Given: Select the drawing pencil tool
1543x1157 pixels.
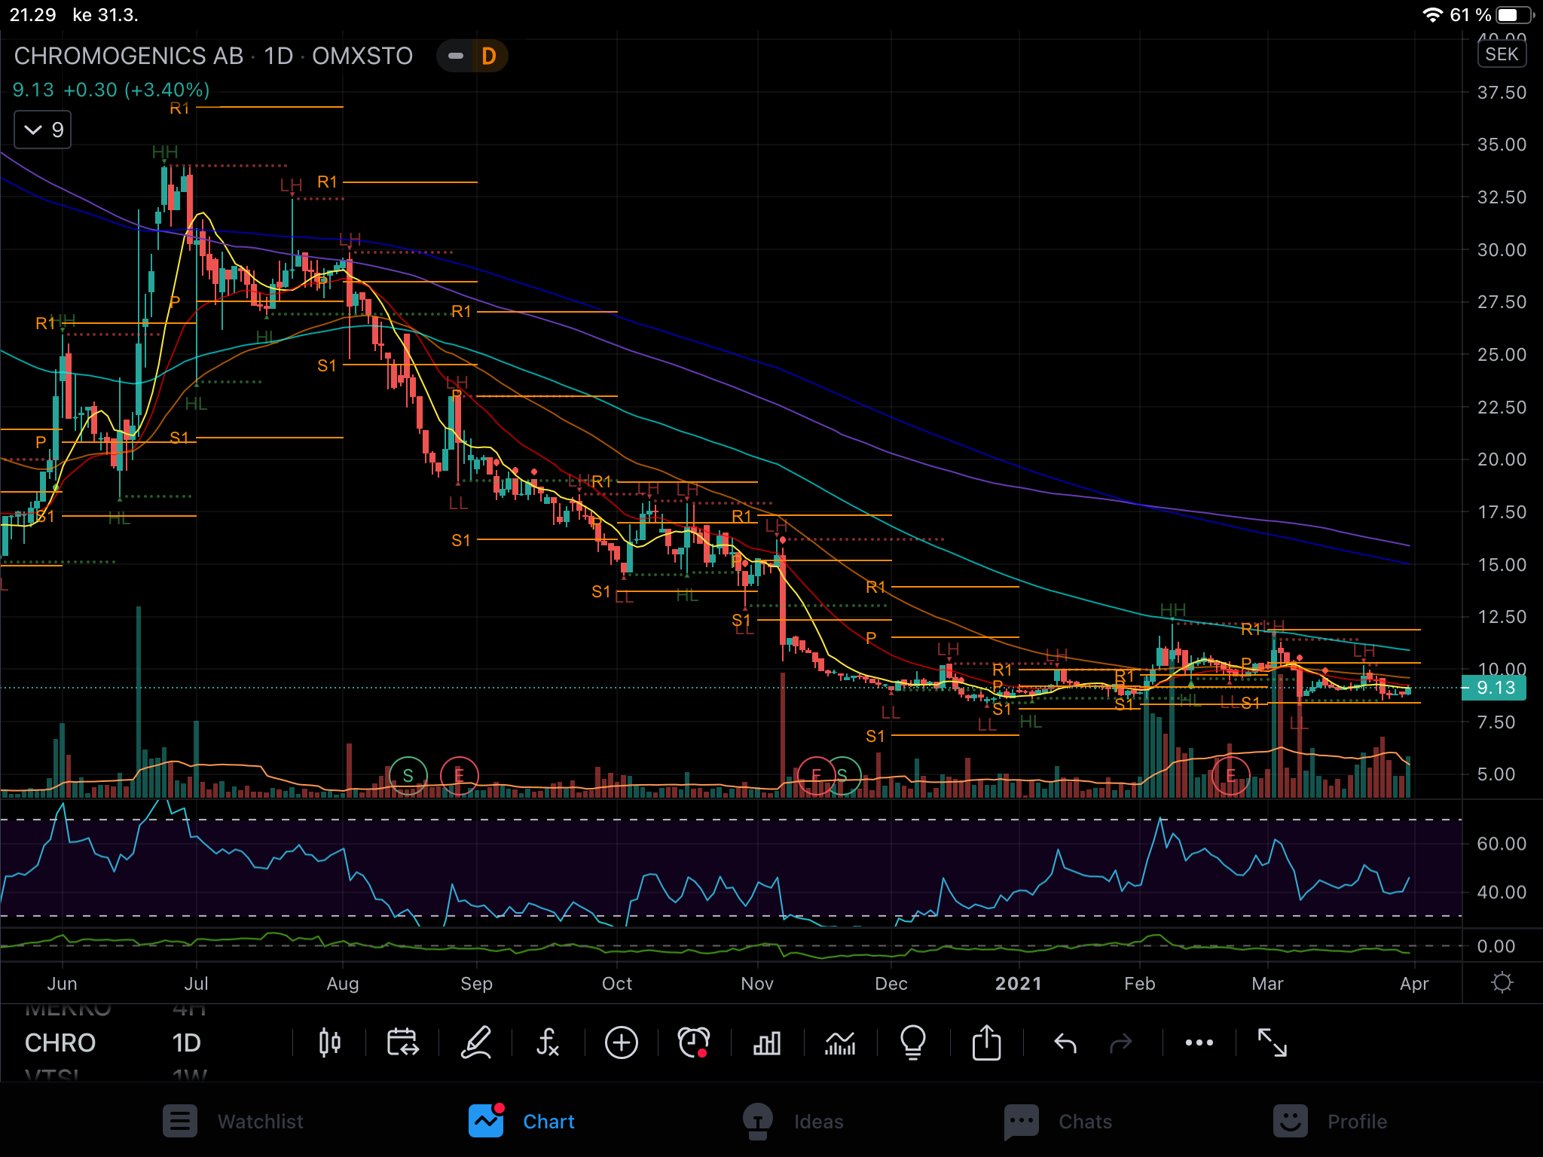Looking at the screenshot, I should (x=476, y=1043).
